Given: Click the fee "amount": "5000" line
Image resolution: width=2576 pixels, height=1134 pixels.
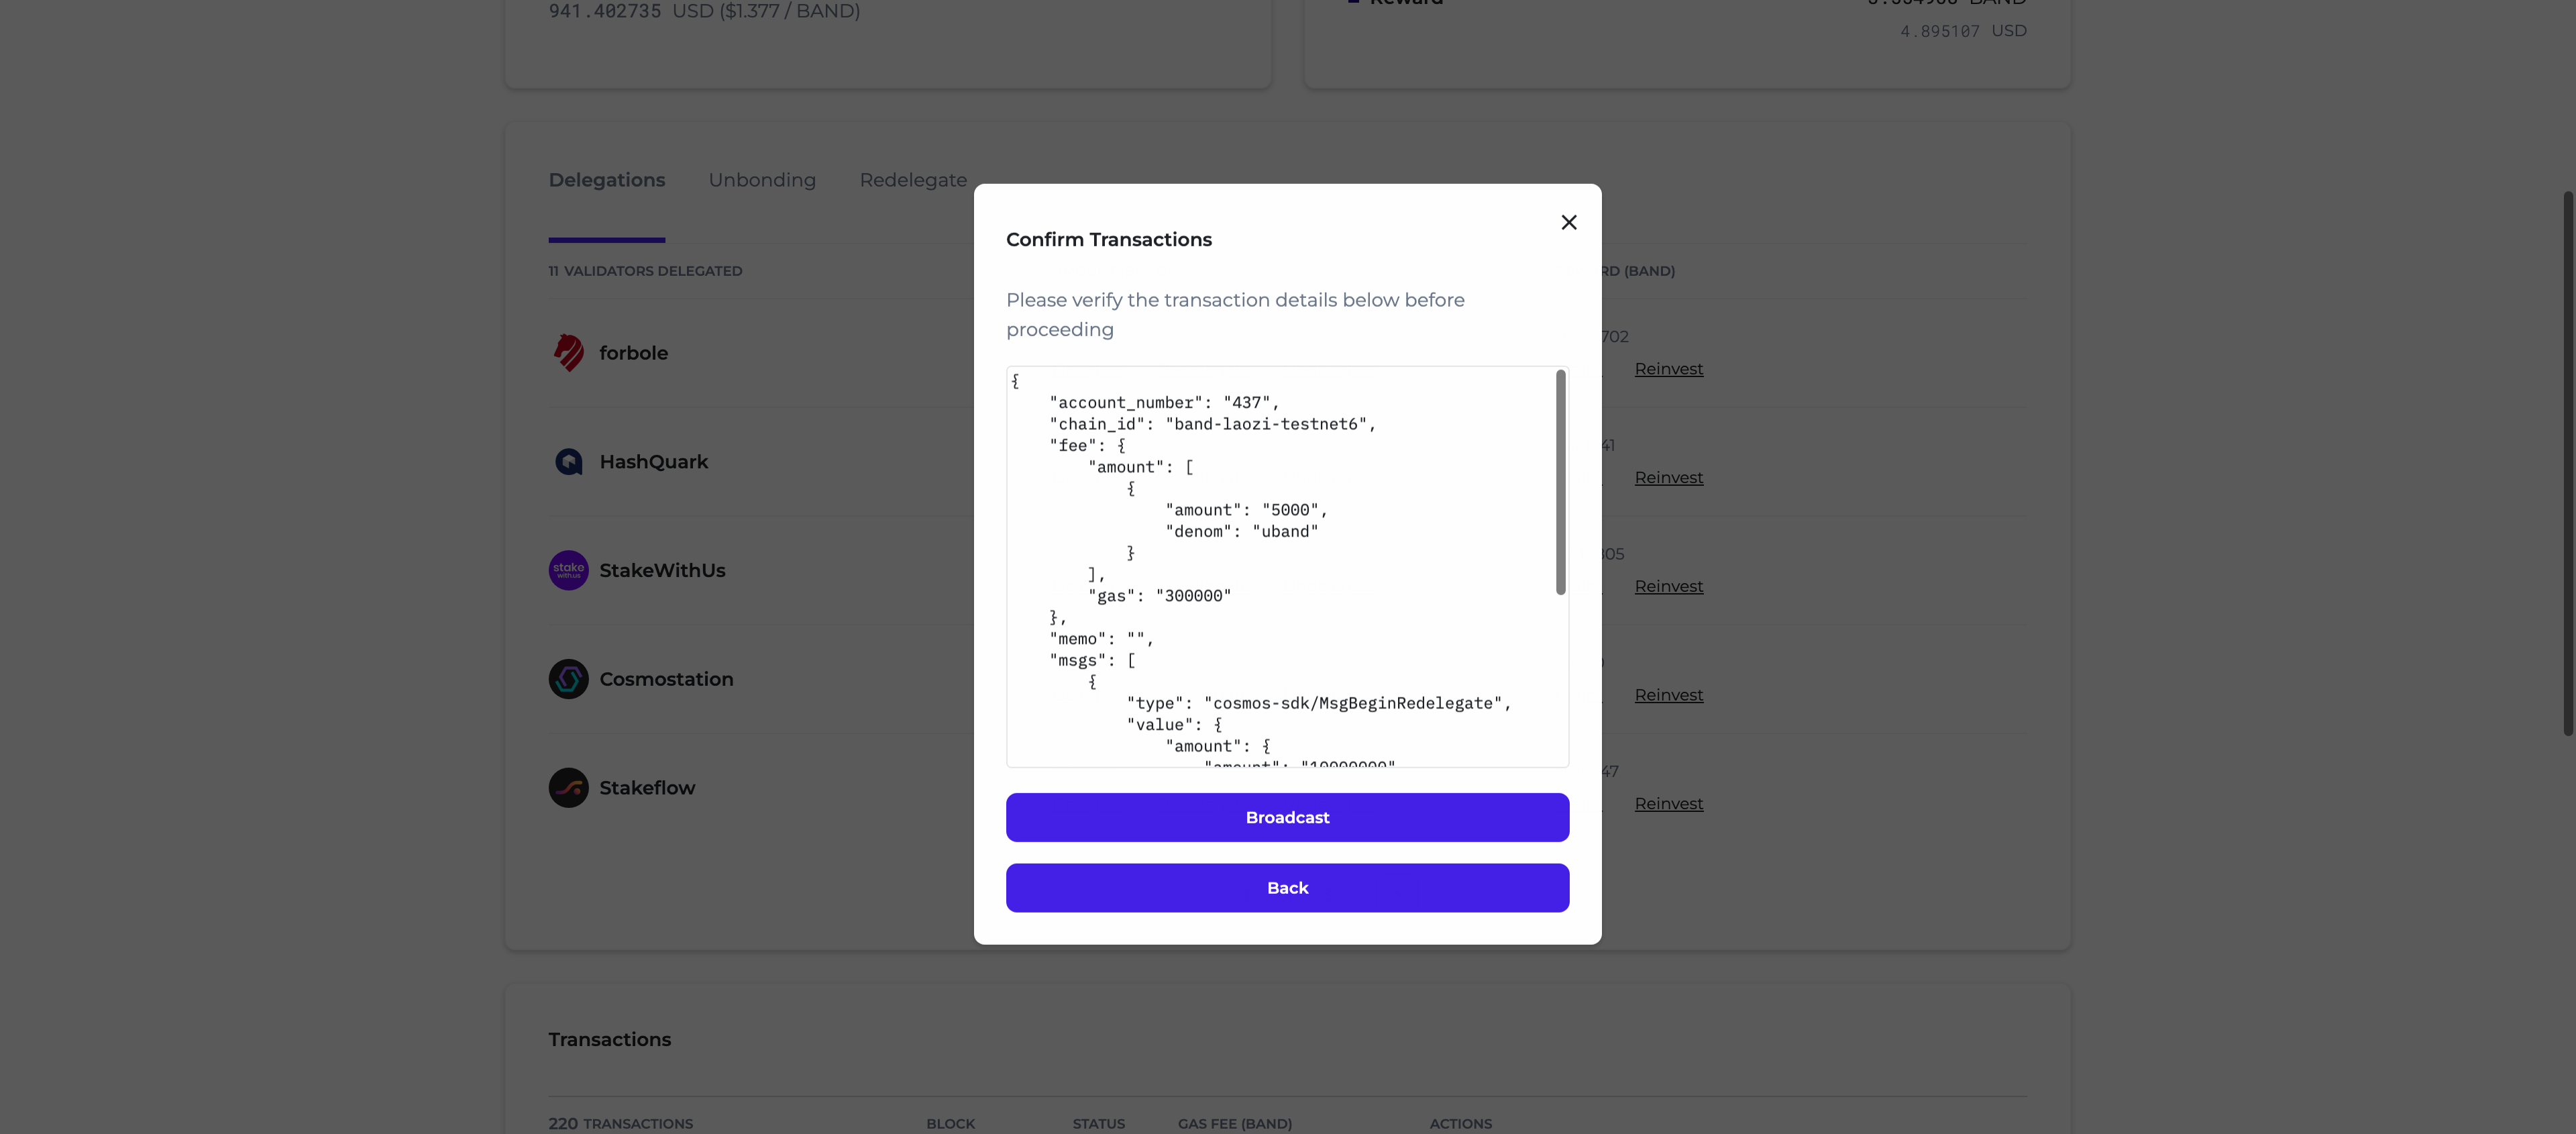Looking at the screenshot, I should (1246, 509).
